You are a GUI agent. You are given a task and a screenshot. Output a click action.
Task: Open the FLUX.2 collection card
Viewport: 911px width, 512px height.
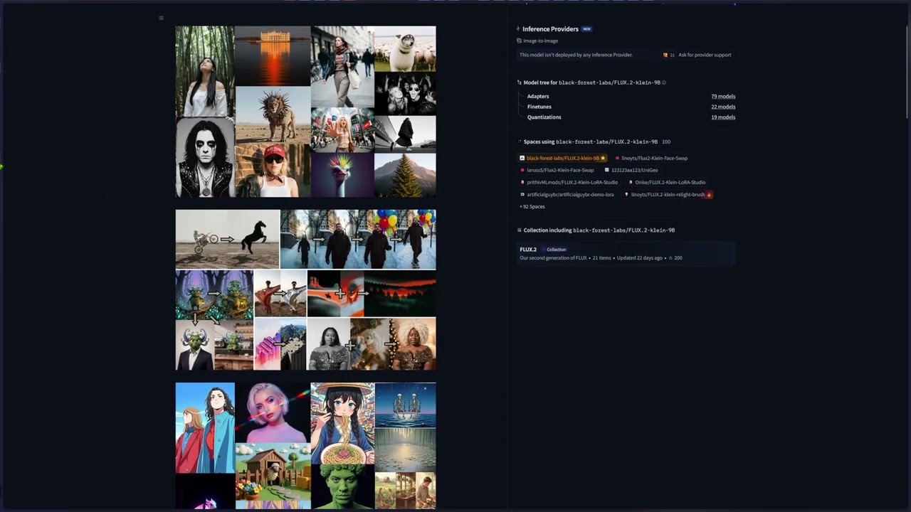click(x=626, y=253)
